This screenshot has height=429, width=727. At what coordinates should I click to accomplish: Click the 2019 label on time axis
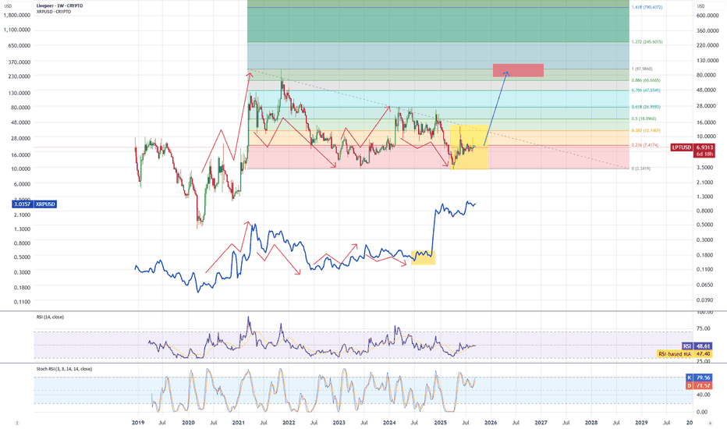[138, 423]
